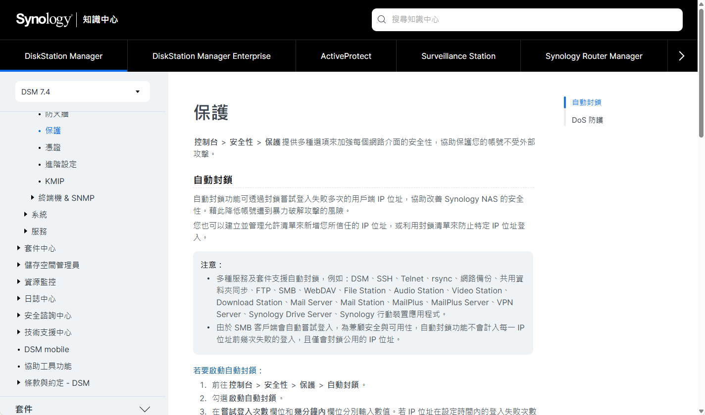Viewport: 705px width, 415px height.
Task: Click the 知識中心 header link
Action: click(x=101, y=20)
